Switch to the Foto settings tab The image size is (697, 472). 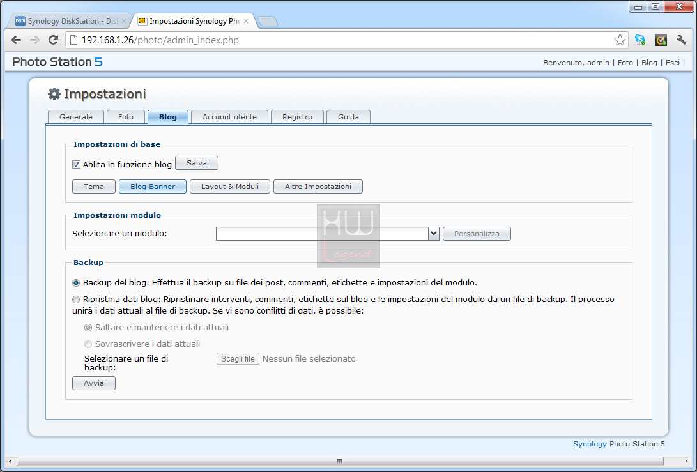pos(126,117)
